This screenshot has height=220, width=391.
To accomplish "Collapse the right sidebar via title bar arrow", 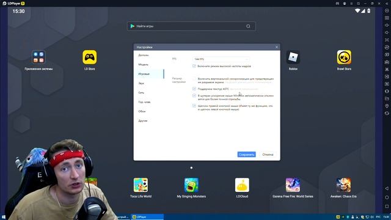I will point(386,4).
